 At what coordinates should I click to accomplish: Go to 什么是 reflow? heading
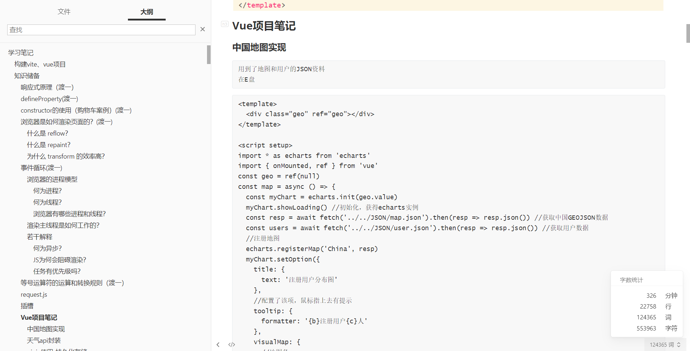pyautogui.click(x=47, y=133)
